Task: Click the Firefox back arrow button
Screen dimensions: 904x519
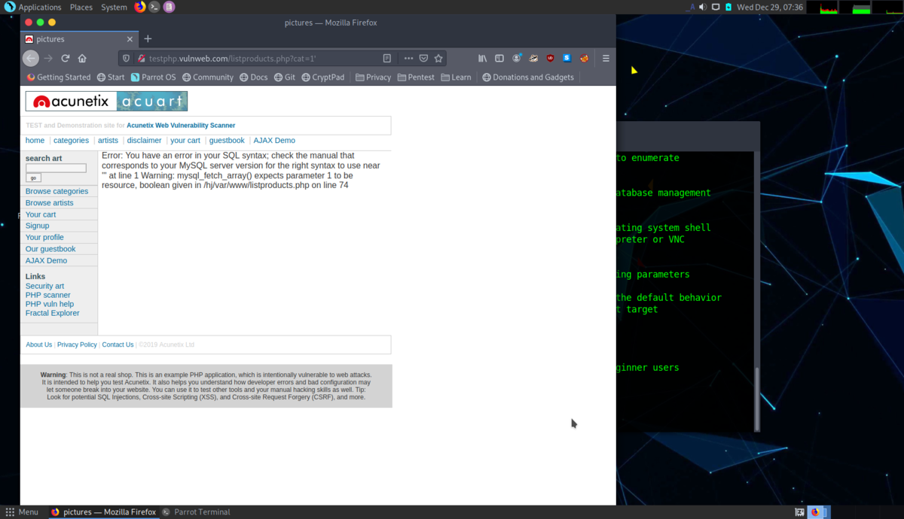Action: [x=30, y=58]
